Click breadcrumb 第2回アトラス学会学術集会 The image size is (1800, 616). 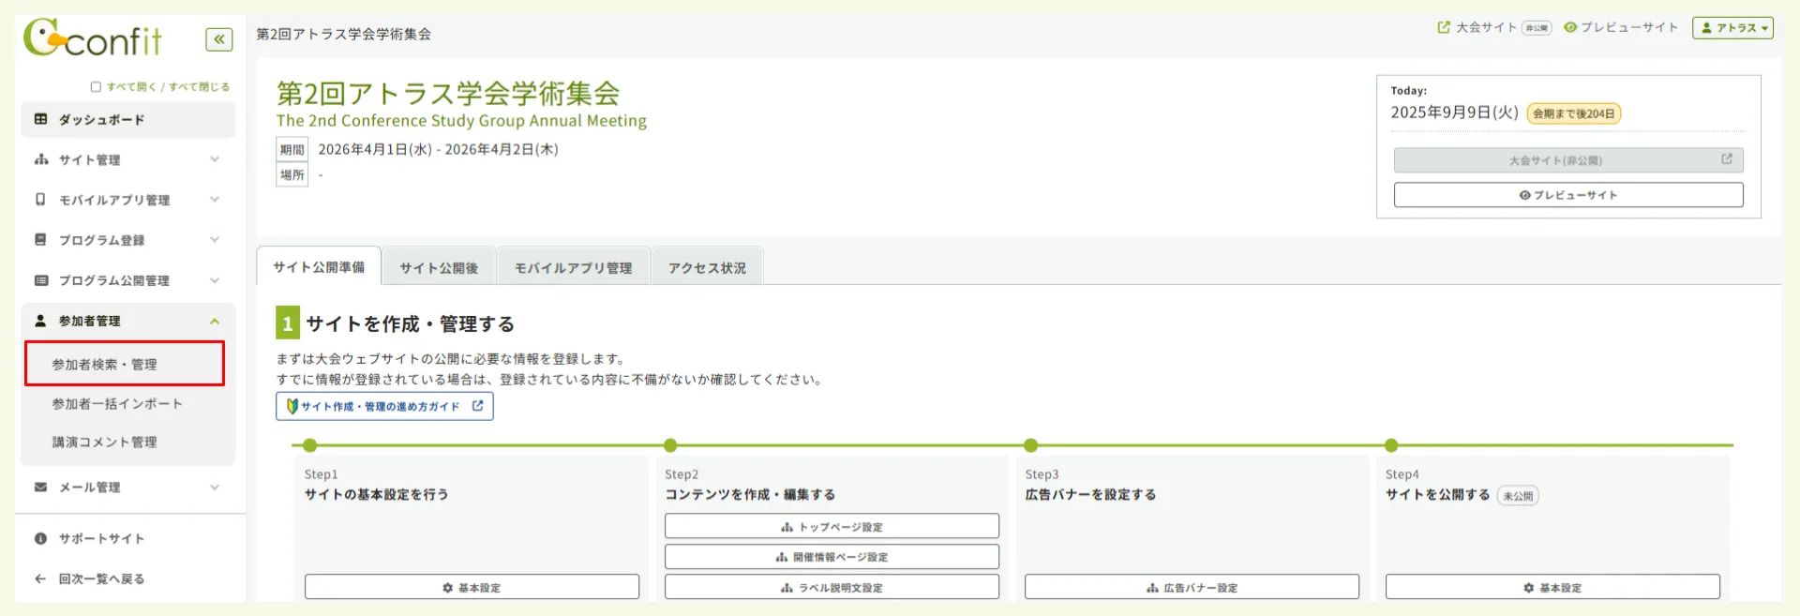[x=344, y=34]
